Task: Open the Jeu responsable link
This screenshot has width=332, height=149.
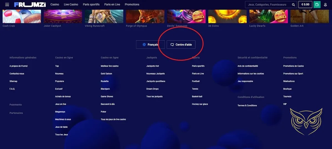Action: click(245, 81)
